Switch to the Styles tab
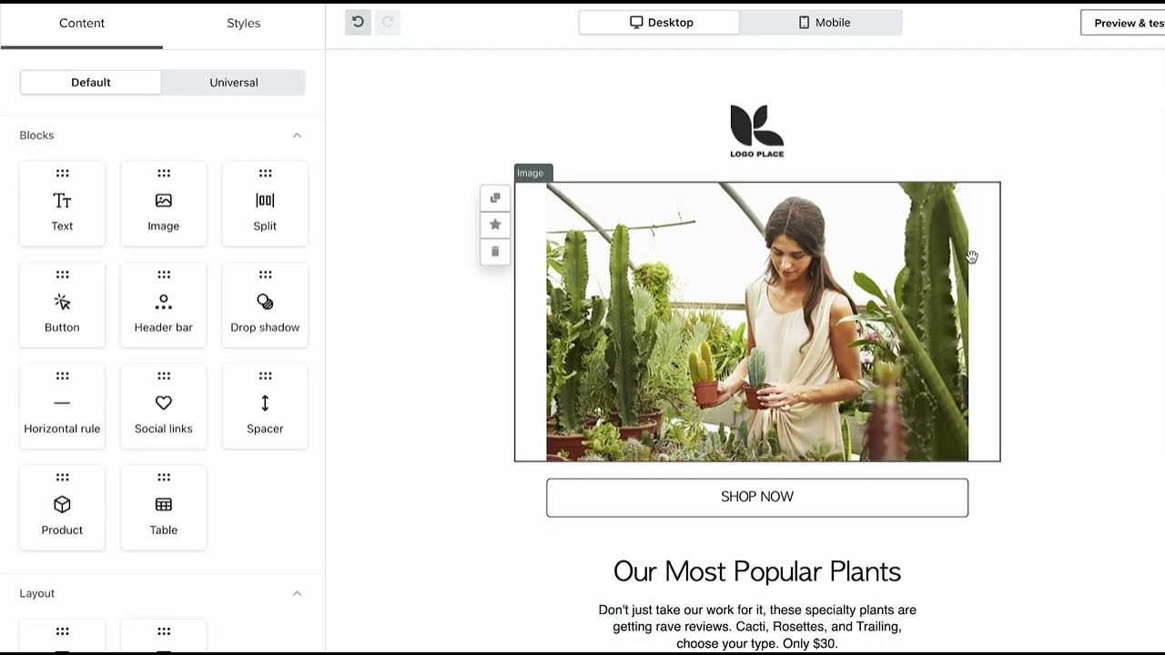 click(x=244, y=24)
